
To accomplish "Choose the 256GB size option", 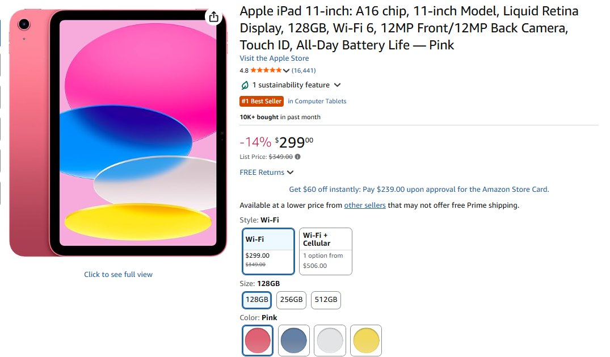I will (x=291, y=300).
